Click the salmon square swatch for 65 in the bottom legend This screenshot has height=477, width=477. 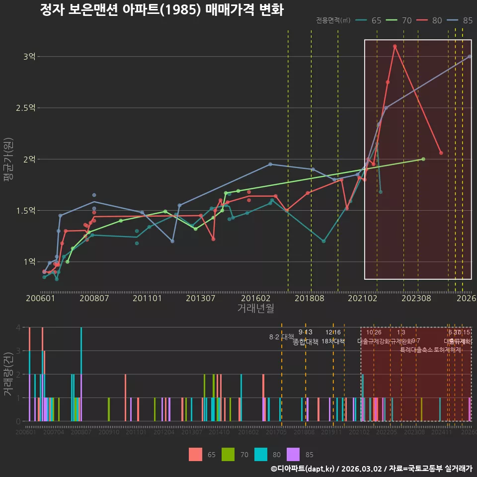click(x=195, y=455)
